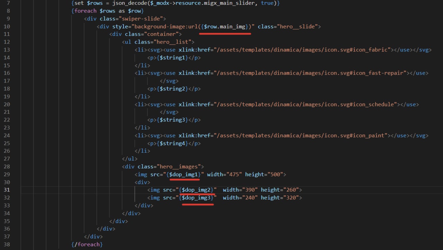Click the closing </svg> on line 21

coord(169,112)
